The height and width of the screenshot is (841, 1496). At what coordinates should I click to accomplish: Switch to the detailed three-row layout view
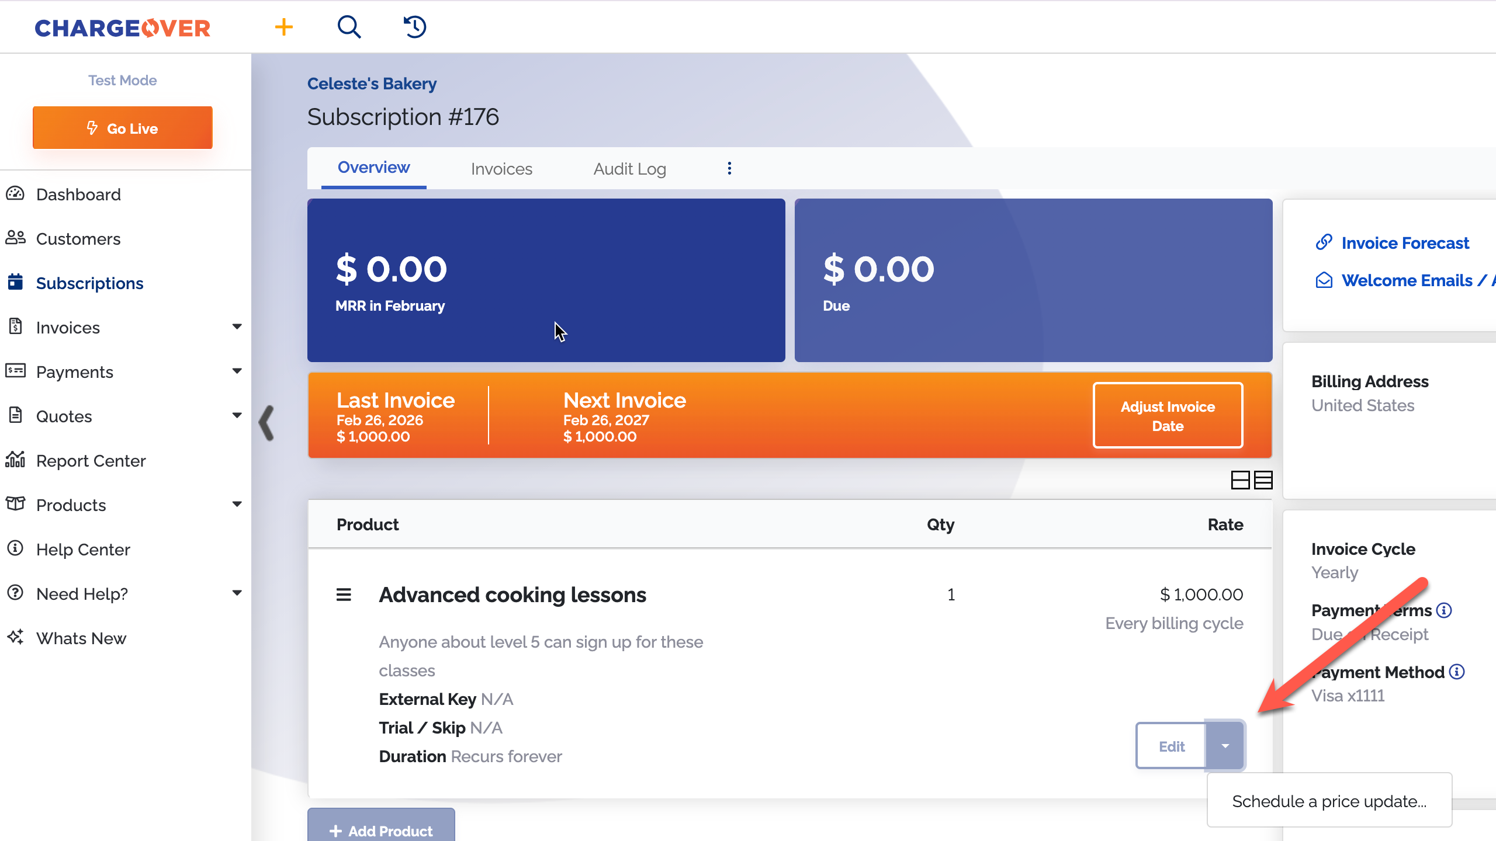(x=1263, y=480)
